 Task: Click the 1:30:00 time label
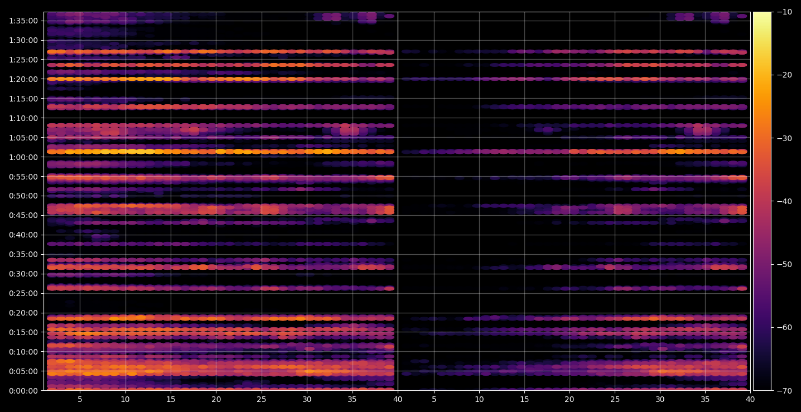click(x=23, y=40)
